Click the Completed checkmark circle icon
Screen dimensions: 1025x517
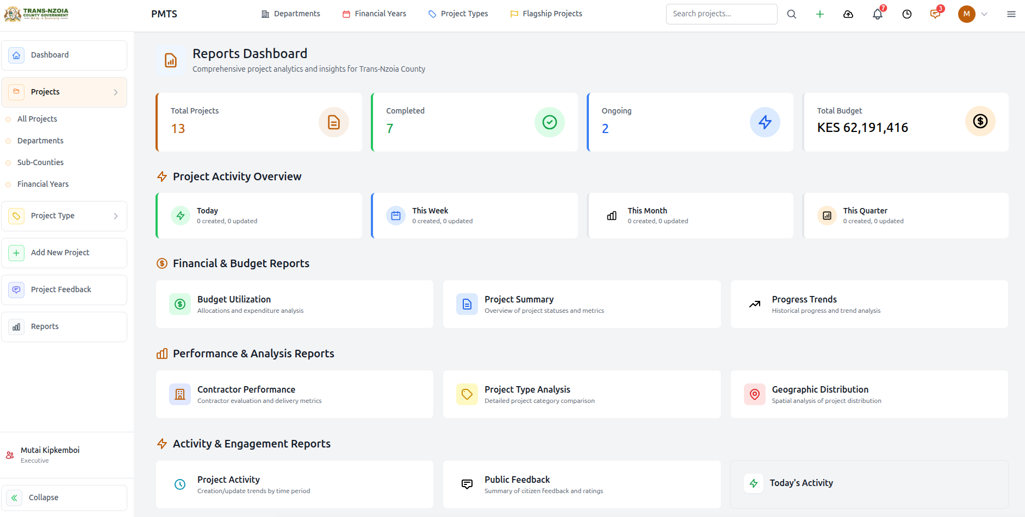coord(550,122)
